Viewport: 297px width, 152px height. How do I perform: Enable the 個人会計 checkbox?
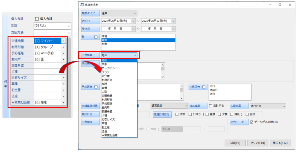click(x=37, y=19)
